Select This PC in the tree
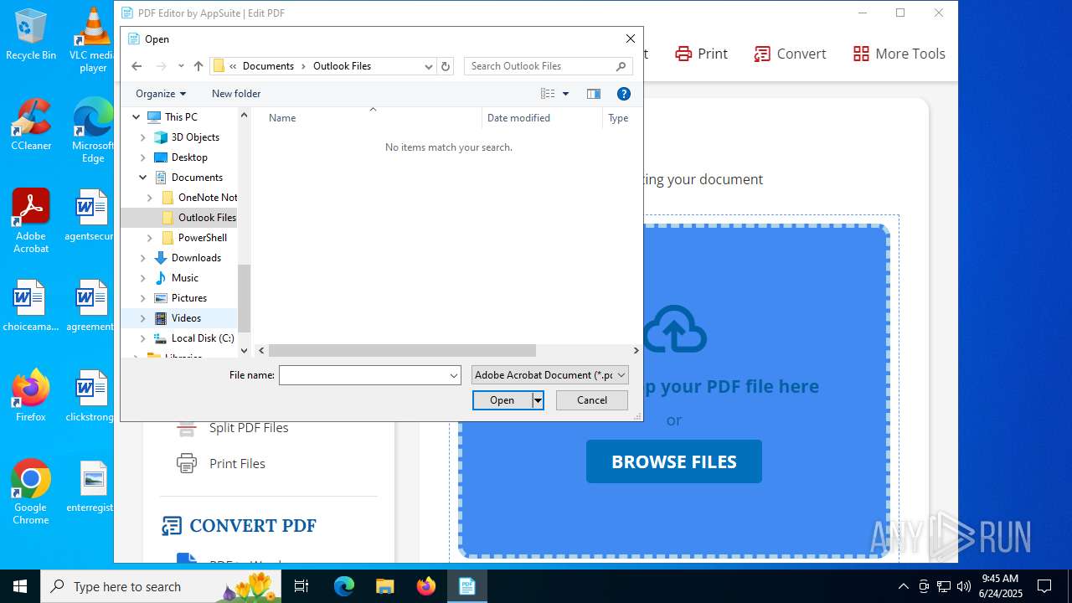The width and height of the screenshot is (1072, 603). (181, 117)
